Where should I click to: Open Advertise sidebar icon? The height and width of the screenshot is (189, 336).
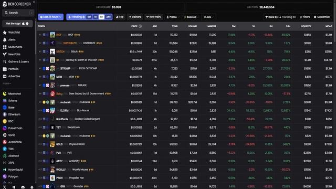5,76
